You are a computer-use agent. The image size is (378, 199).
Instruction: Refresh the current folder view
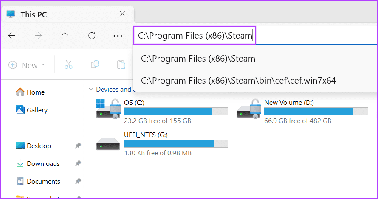(x=92, y=36)
